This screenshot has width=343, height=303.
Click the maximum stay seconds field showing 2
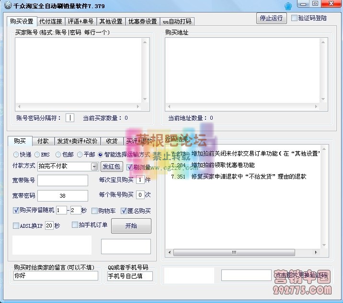click(76, 210)
